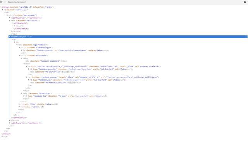Select the div className="fb-feedback-texticon" row
This screenshot has width=248, height=144.
[x=55, y=83]
